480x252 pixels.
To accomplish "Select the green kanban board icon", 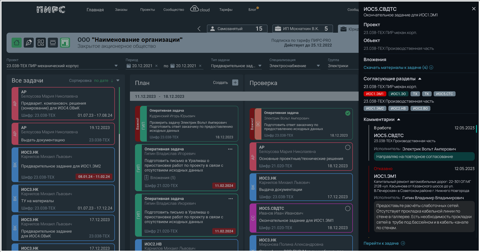I will click(65, 43).
